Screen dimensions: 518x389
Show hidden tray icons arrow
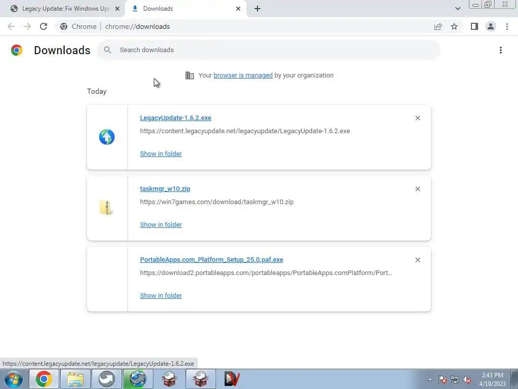pyautogui.click(x=430, y=379)
